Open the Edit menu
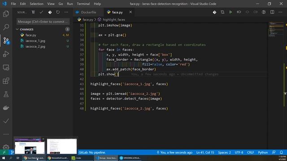The height and width of the screenshot is (161, 287). [23, 4]
